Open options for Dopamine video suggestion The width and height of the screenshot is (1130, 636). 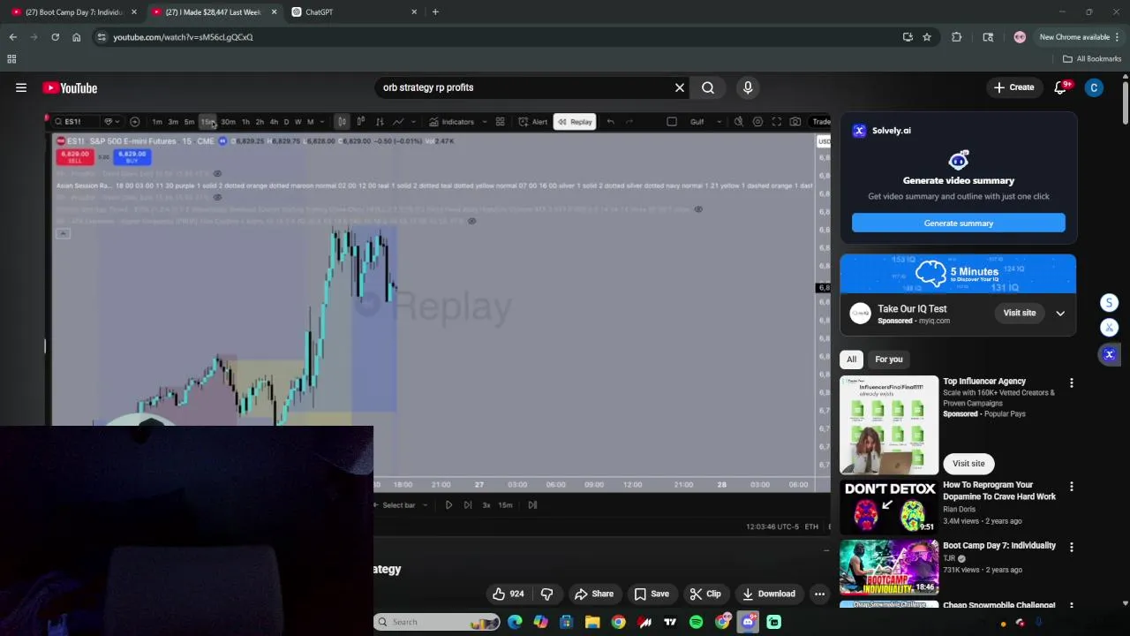[1072, 487]
